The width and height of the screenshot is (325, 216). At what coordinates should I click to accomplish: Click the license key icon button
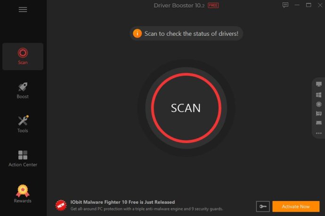click(x=263, y=207)
